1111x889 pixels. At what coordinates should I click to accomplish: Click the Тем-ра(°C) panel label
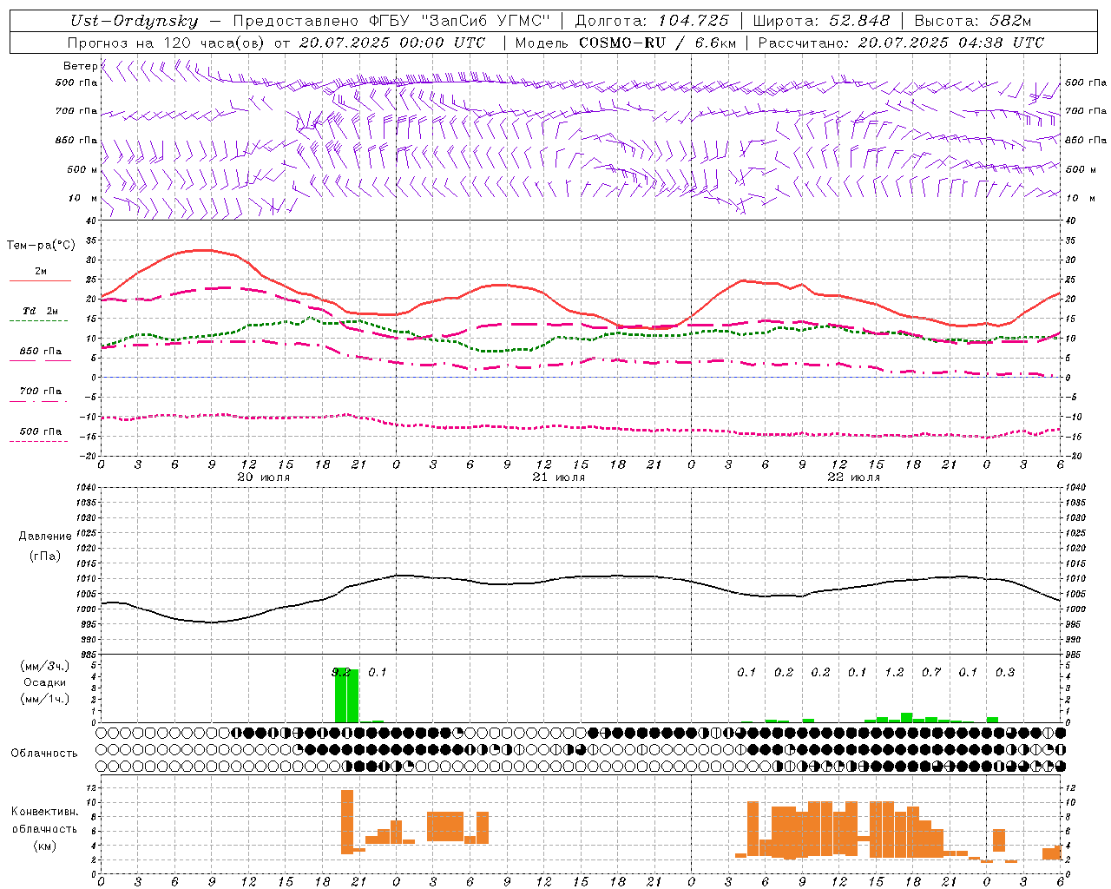(41, 245)
